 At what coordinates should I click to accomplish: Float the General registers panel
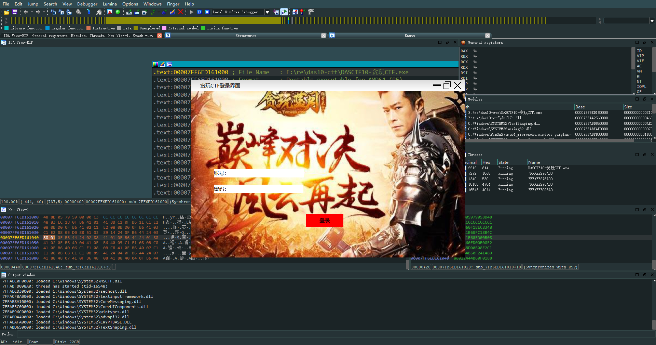tap(645, 42)
